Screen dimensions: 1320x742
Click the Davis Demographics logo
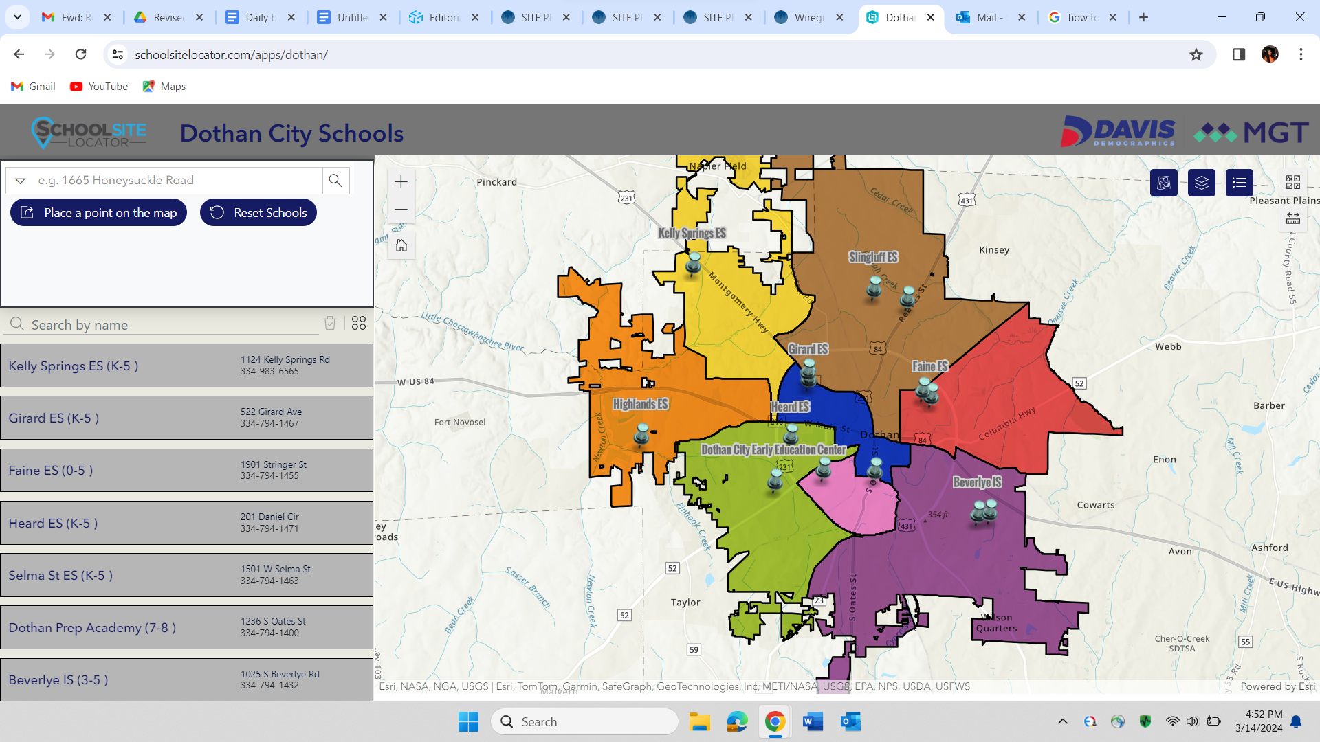1118,131
